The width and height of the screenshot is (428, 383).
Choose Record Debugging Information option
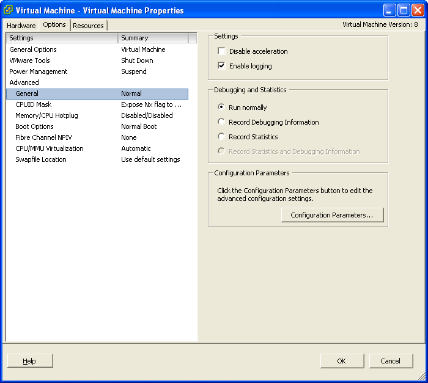[221, 122]
